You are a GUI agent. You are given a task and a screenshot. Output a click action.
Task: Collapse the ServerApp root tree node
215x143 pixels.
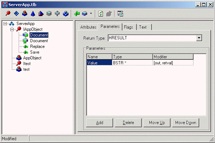pos(5,24)
